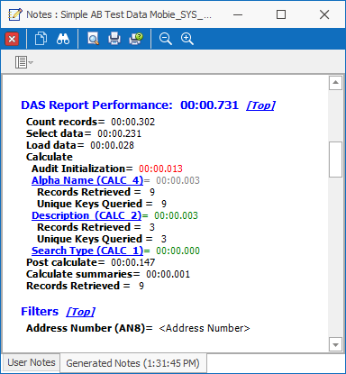This screenshot has height=374, width=346.
Task: Click the Calculate label text
Action: click(x=50, y=157)
